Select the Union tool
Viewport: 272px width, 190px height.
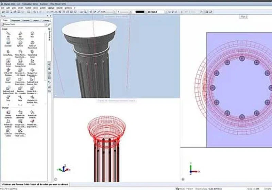tap(8, 80)
